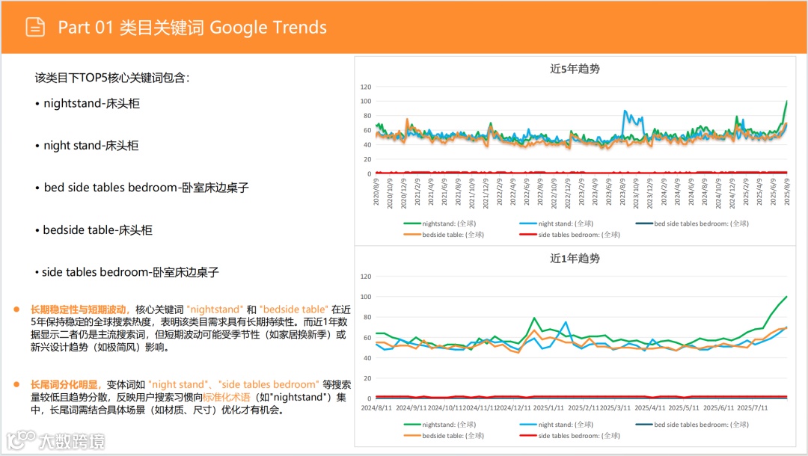808x456 pixels.
Task: Click the text '该类目下TOP5核心关键词包含:'
Action: 112,78
